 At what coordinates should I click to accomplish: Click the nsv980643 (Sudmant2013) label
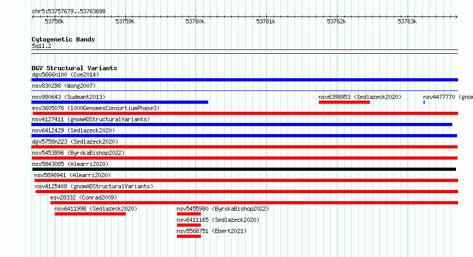point(69,97)
